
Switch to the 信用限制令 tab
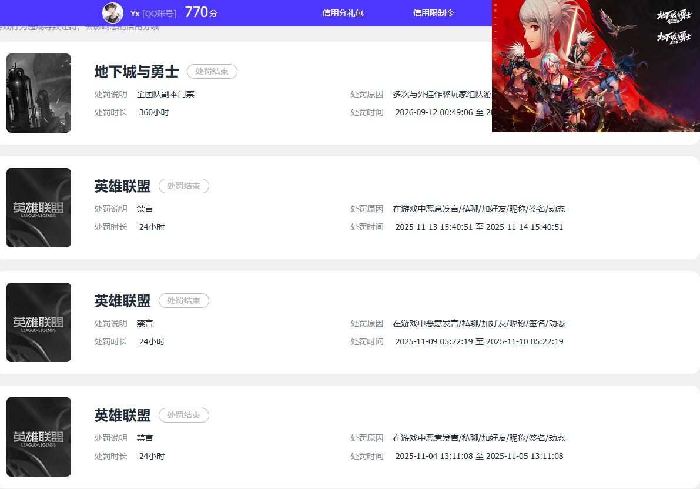pos(434,13)
